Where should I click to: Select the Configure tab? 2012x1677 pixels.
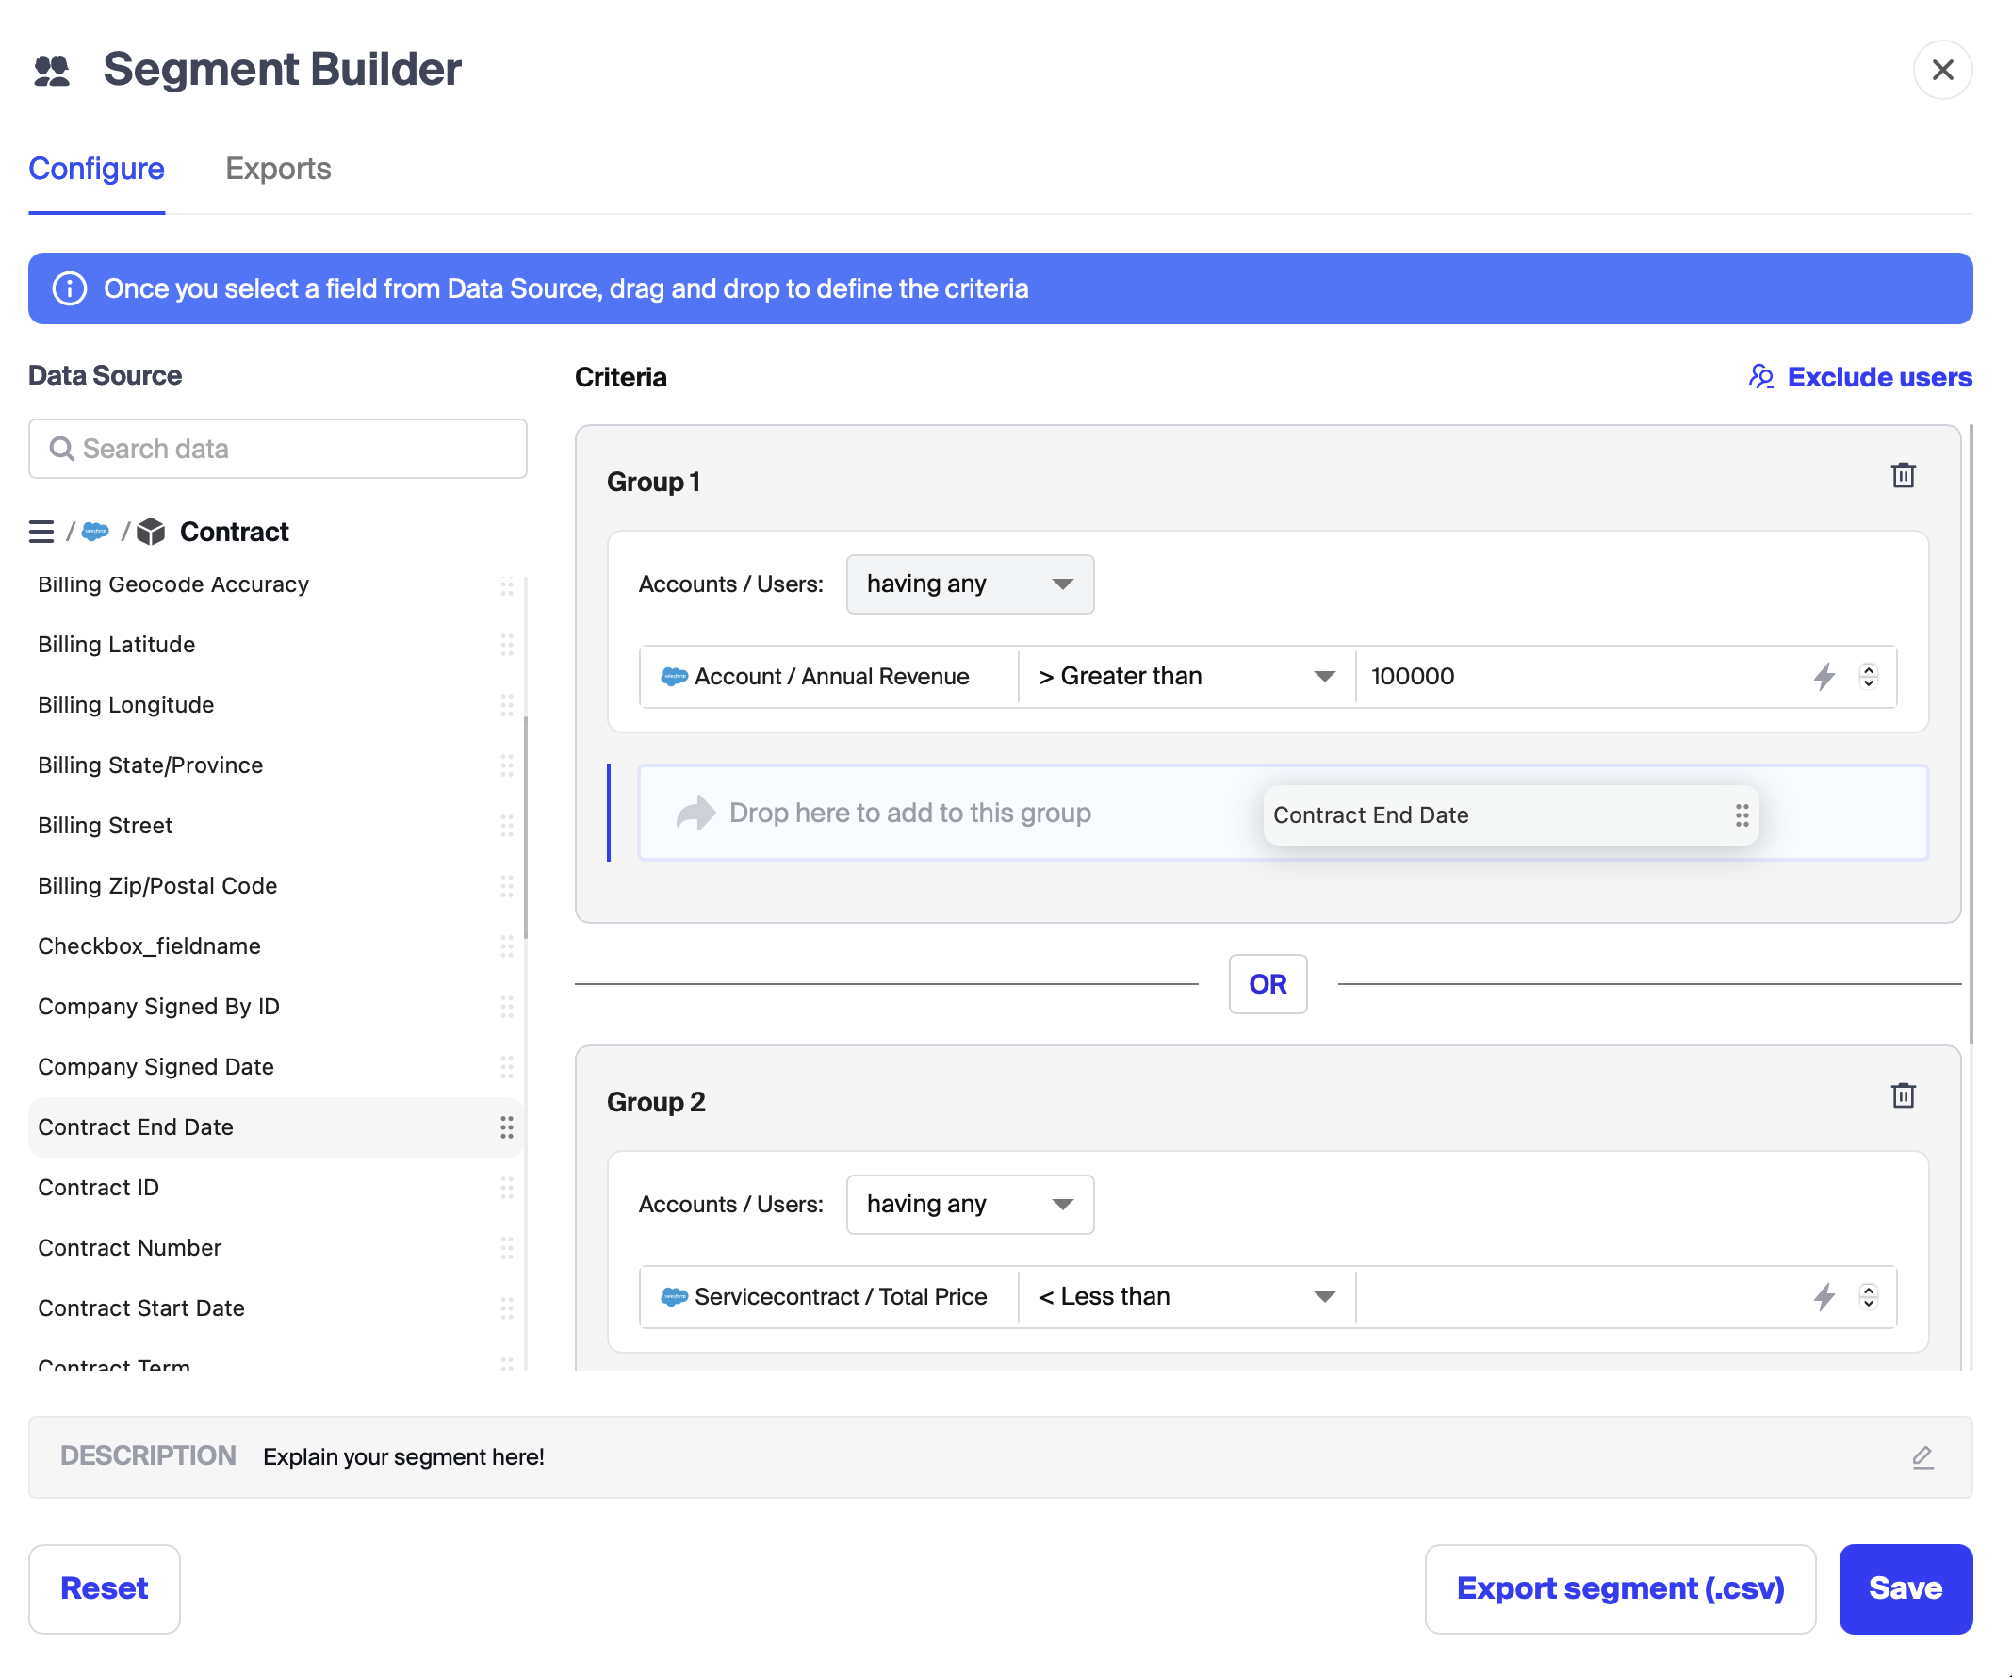pyautogui.click(x=96, y=169)
